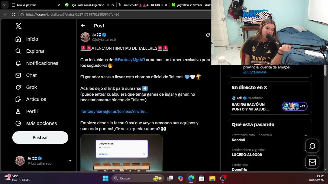Open Grok from sidebar
The height and width of the screenshot is (184, 328).
26,87
